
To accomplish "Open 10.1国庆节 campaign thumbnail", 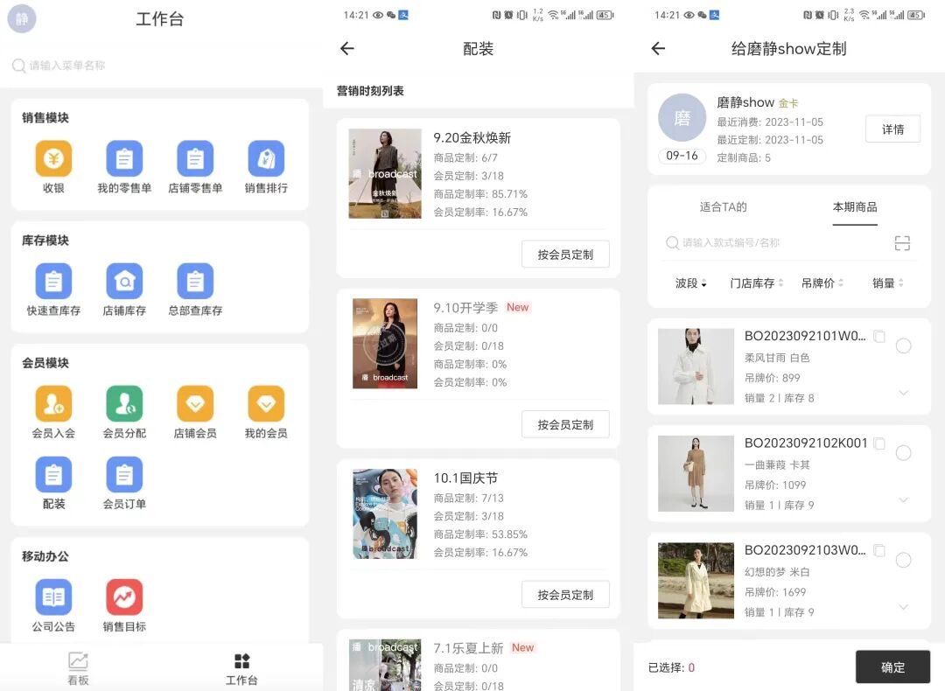I will [384, 514].
